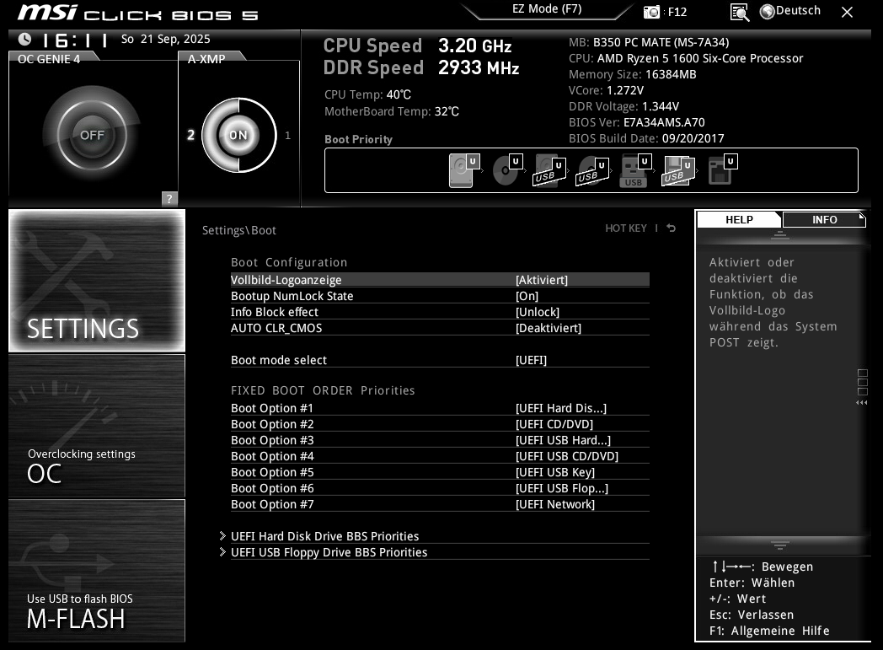Image resolution: width=883 pixels, height=650 pixels.
Task: Switch to EZ Mode (F7)
Action: click(547, 9)
